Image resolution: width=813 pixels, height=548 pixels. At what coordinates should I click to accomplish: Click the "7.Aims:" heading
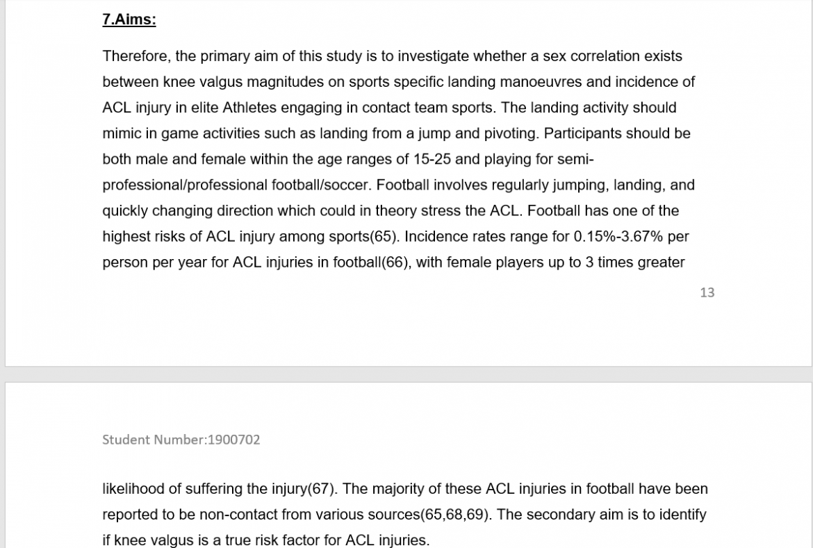point(129,20)
